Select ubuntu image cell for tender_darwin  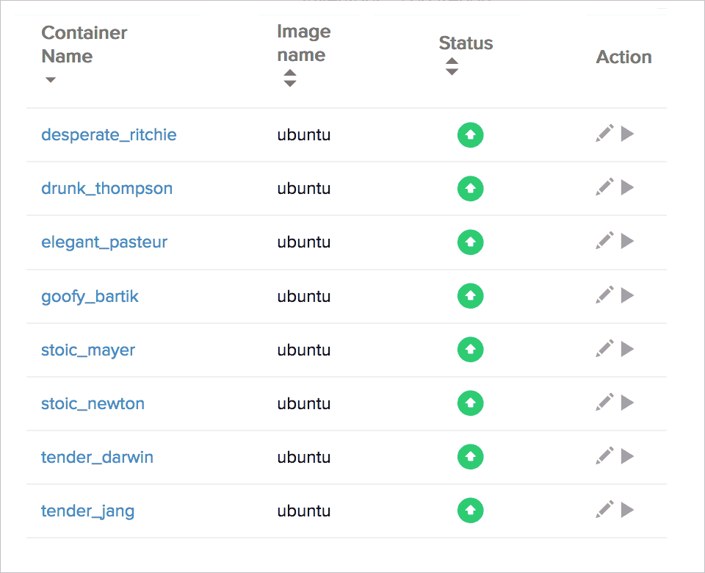click(304, 457)
